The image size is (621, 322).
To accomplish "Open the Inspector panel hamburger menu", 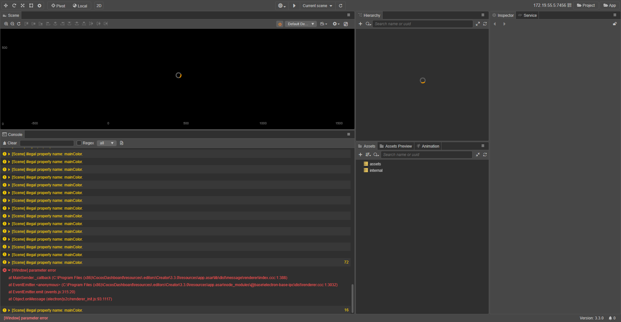I will (x=615, y=15).
